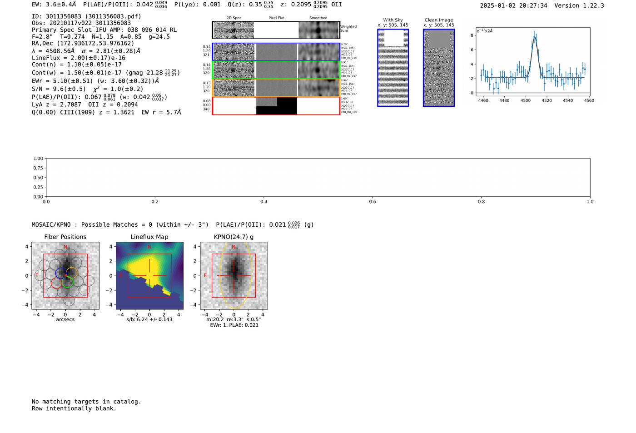Click the blue fiber circle in Fiber Positions
The height and width of the screenshot is (433, 636).
(61, 273)
